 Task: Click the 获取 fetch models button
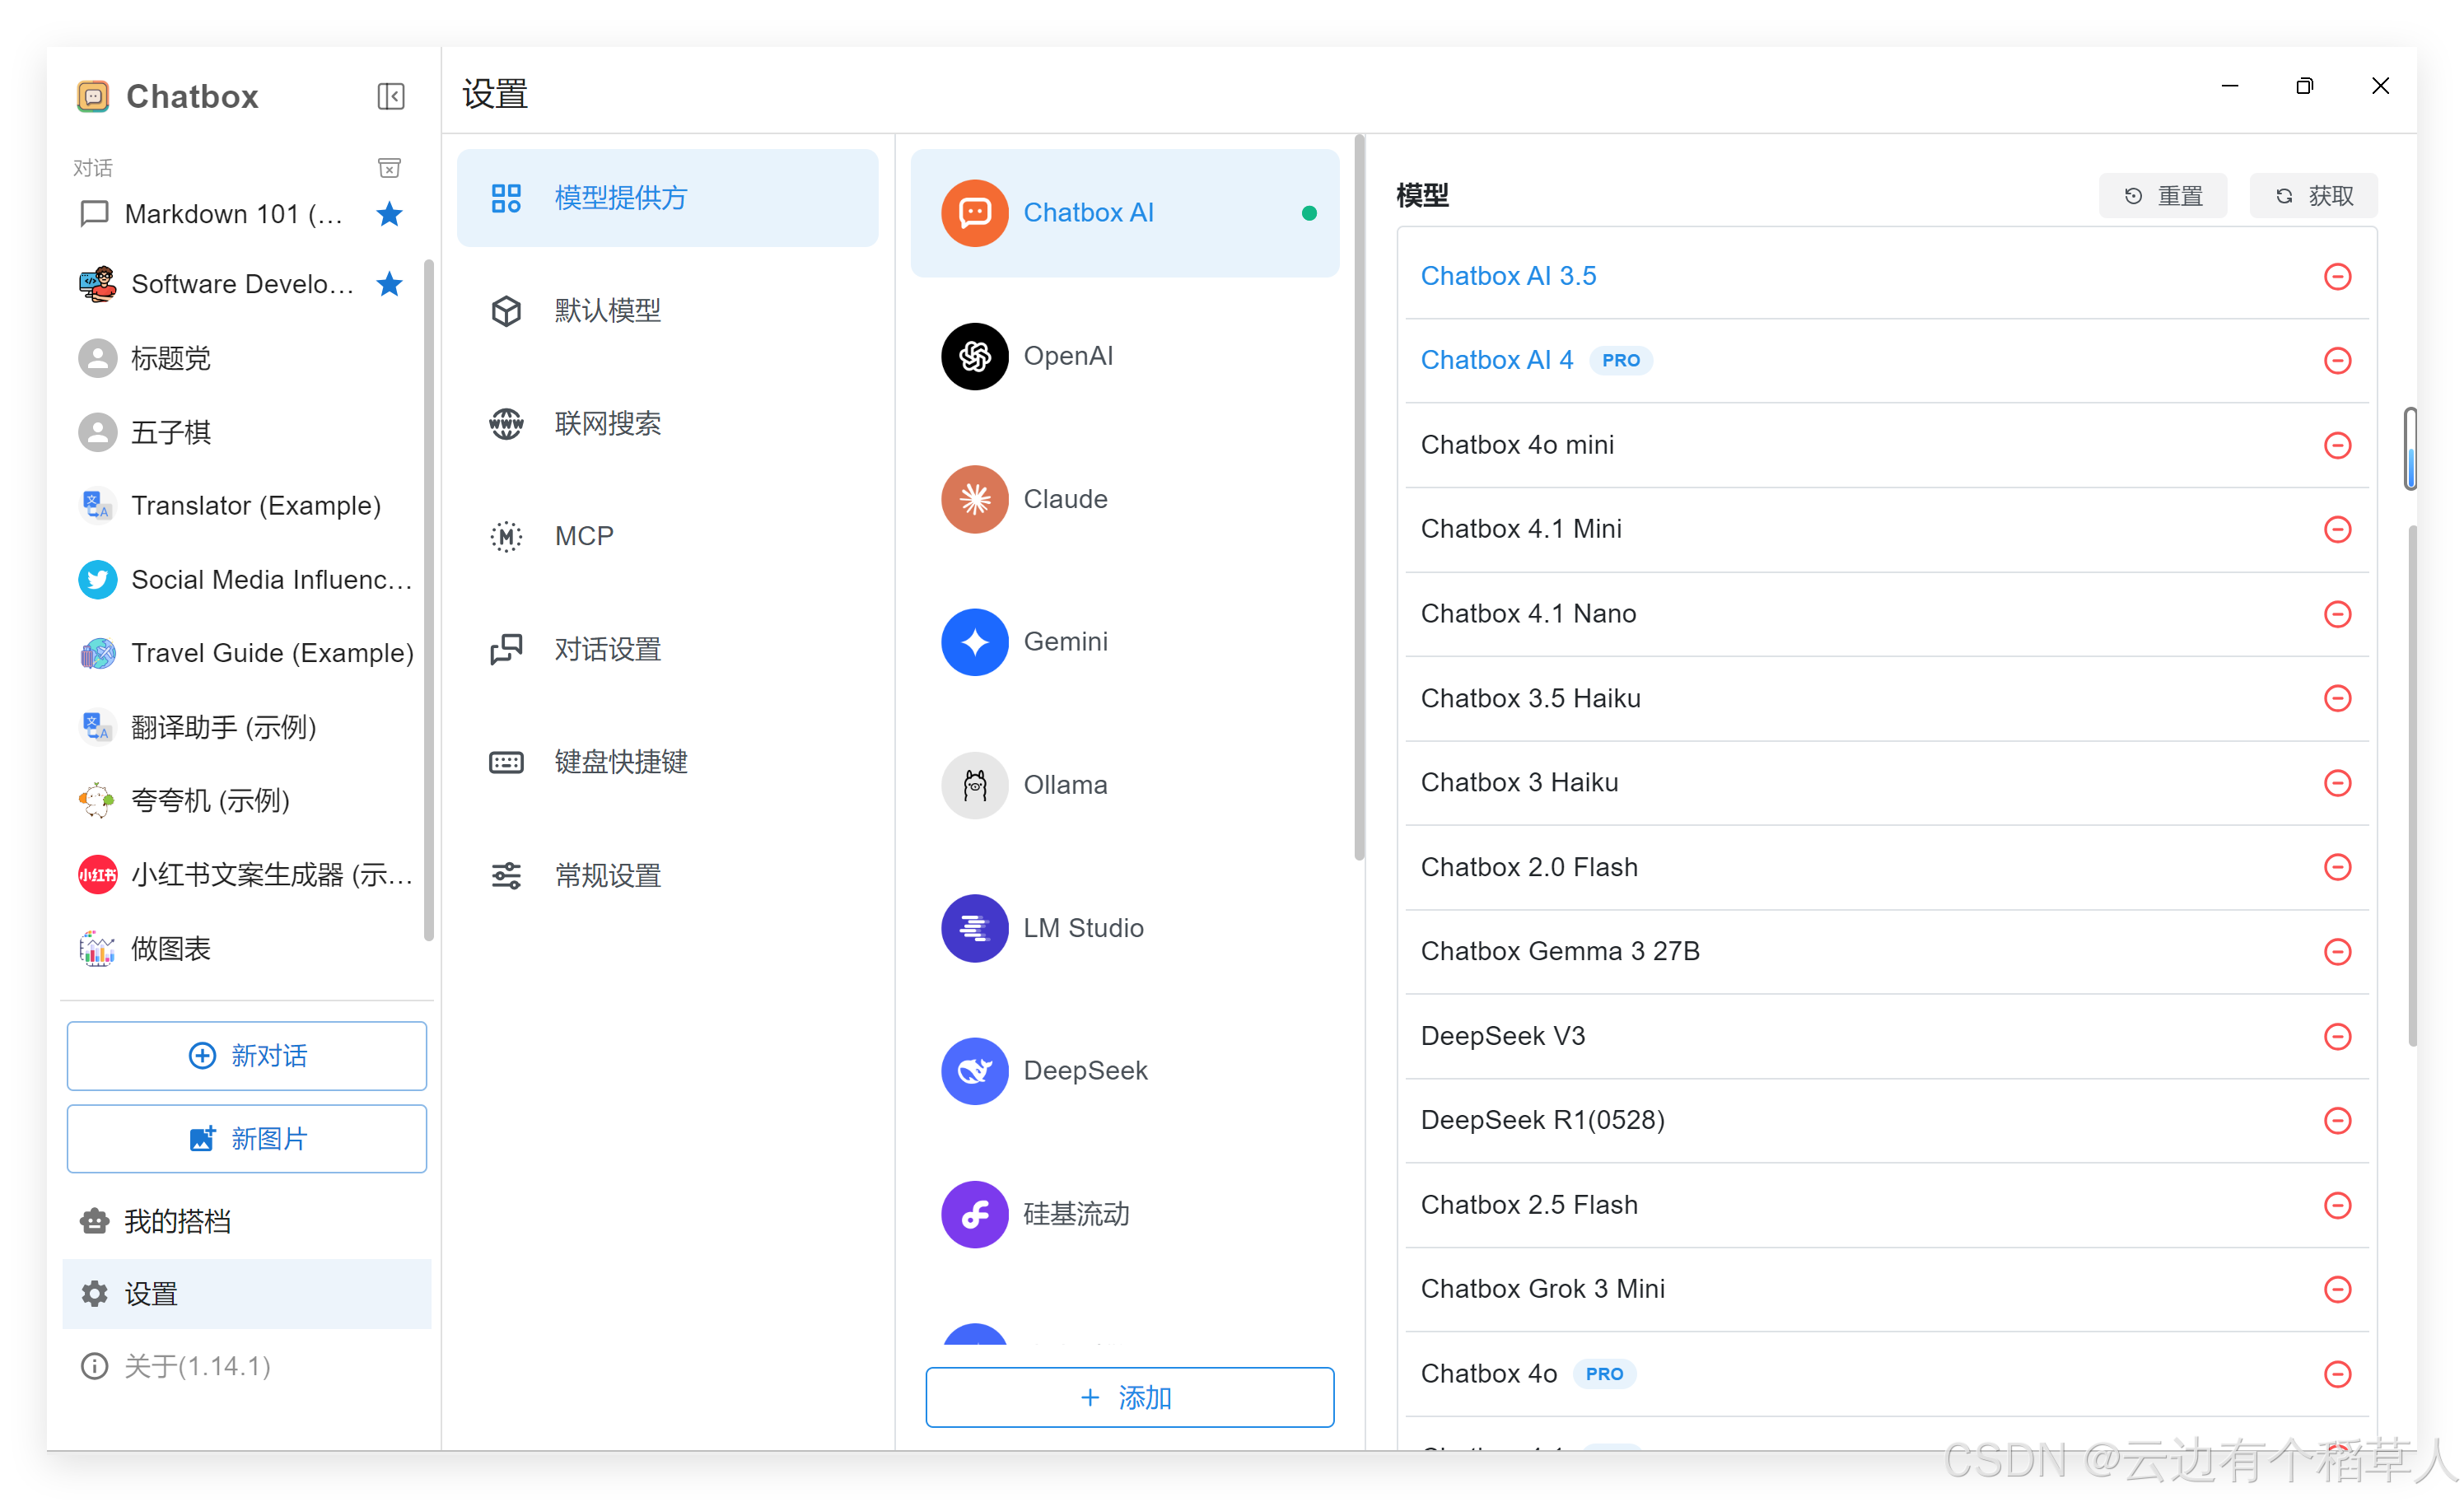click(x=2313, y=195)
